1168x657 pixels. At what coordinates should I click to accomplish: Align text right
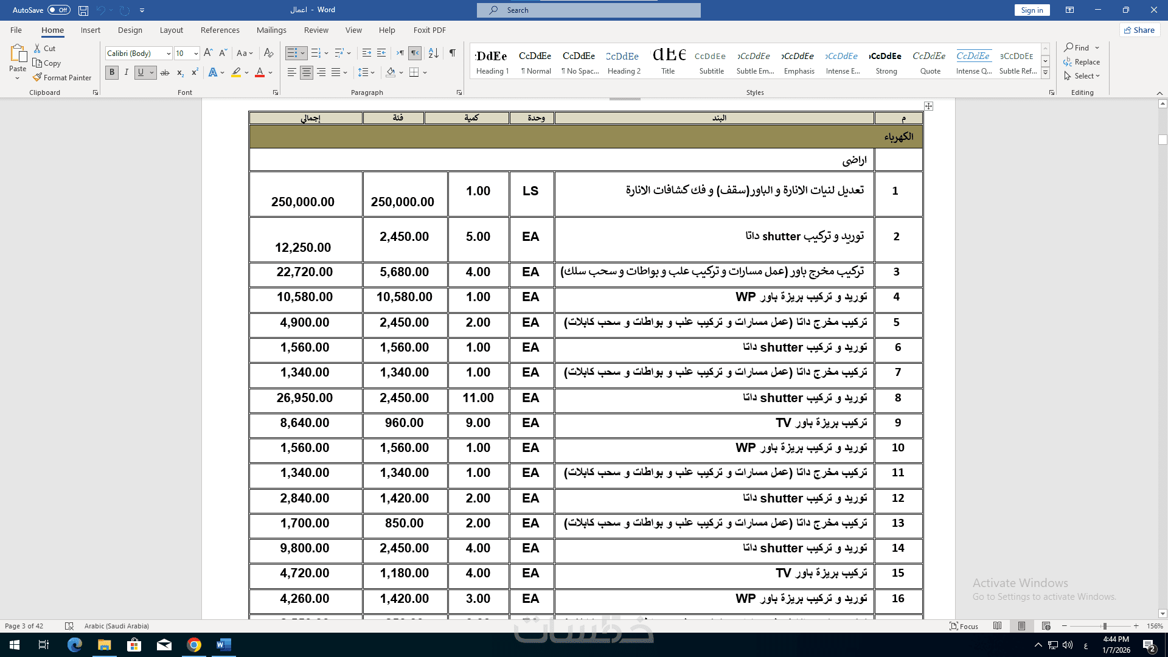[x=321, y=72]
